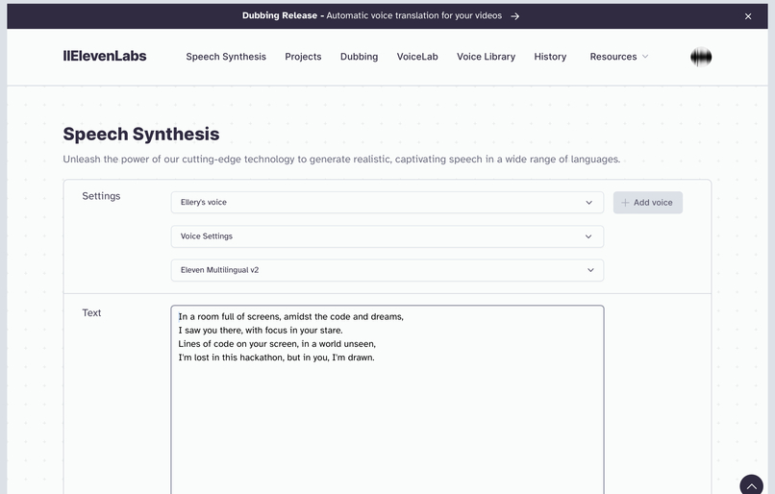The image size is (775, 494).
Task: Open the account avatar menu
Action: tap(701, 57)
